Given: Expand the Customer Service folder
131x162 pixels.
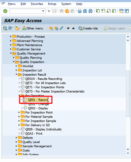Looking at the screenshot, I should point(11,49).
